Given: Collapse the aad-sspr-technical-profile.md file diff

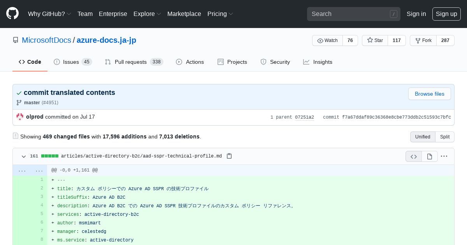Looking at the screenshot, I should tap(24, 156).
